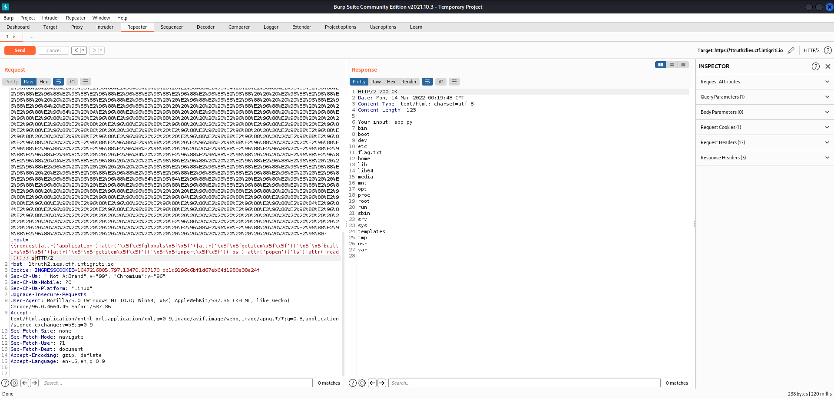Screen dimensions: 834x399
Task: Switch to the Logger tab
Action: [x=271, y=27]
